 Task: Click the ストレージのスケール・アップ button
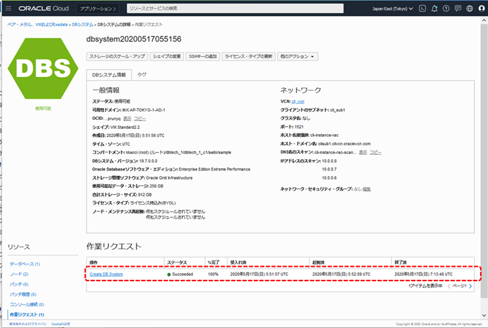point(117,57)
